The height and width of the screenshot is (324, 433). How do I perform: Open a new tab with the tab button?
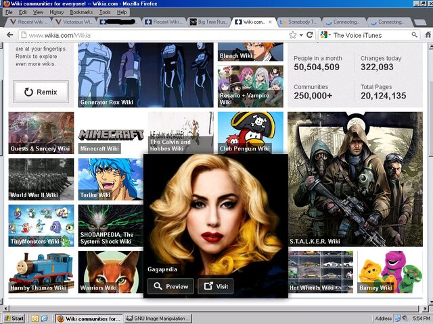point(420,22)
